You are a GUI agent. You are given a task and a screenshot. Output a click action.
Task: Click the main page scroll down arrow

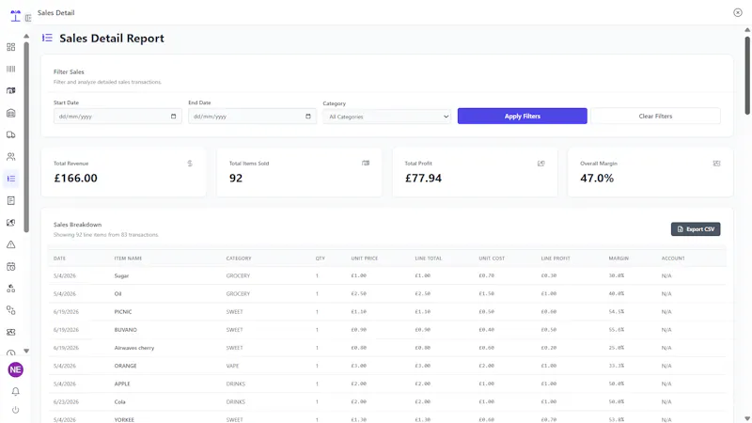pos(747,418)
